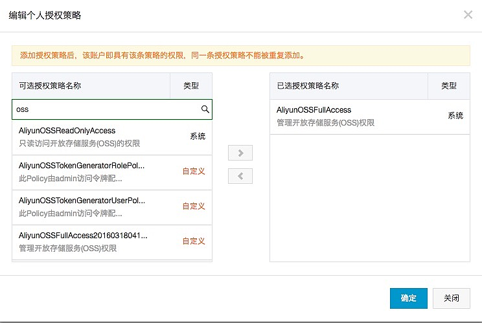
Task: Click the right table 类型 column header
Action: click(x=449, y=85)
